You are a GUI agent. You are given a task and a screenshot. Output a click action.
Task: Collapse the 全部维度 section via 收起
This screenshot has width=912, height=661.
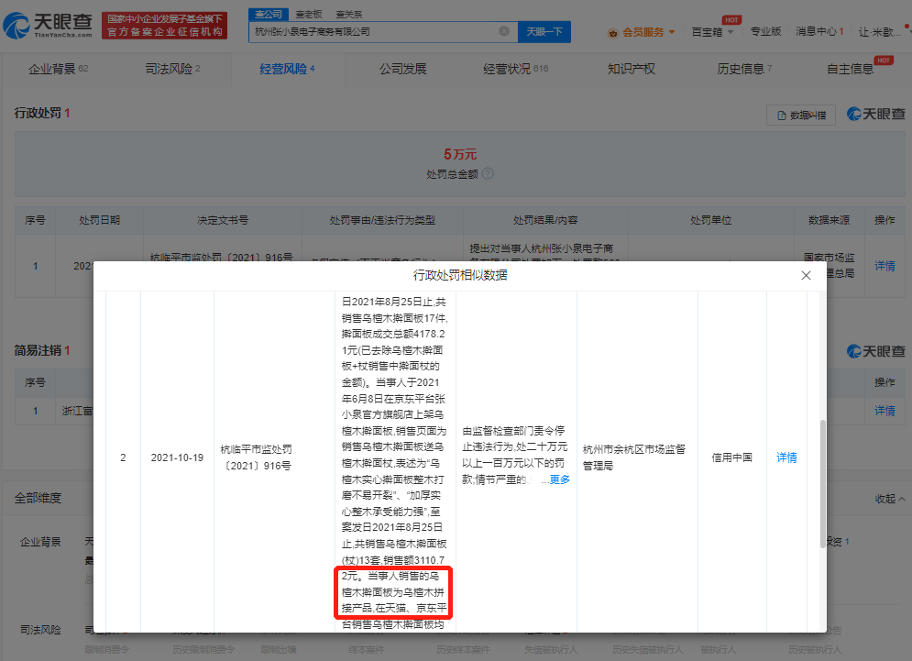888,499
